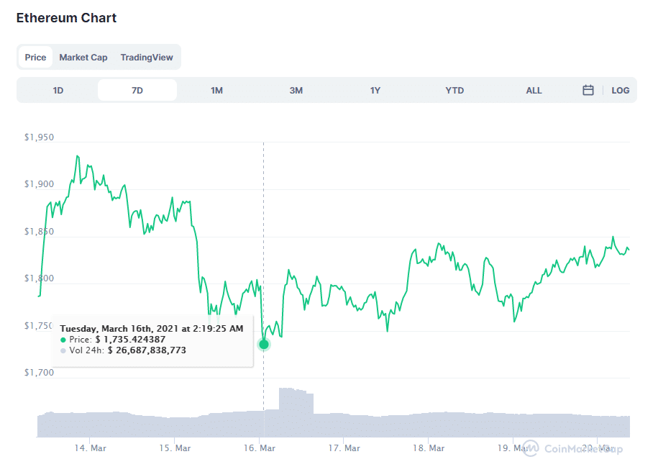This screenshot has height=472, width=658.
Task: Open the calendar date range picker
Action: pos(588,90)
